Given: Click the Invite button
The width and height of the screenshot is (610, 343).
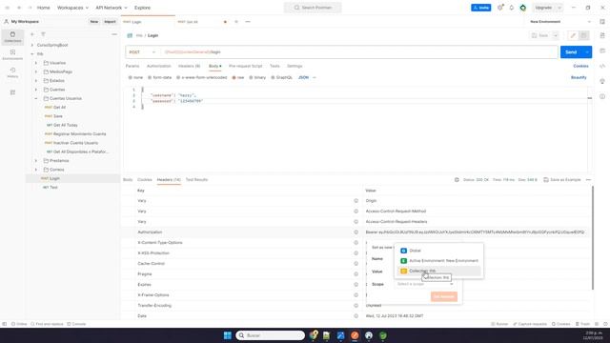Looking at the screenshot, I should click(480, 8).
